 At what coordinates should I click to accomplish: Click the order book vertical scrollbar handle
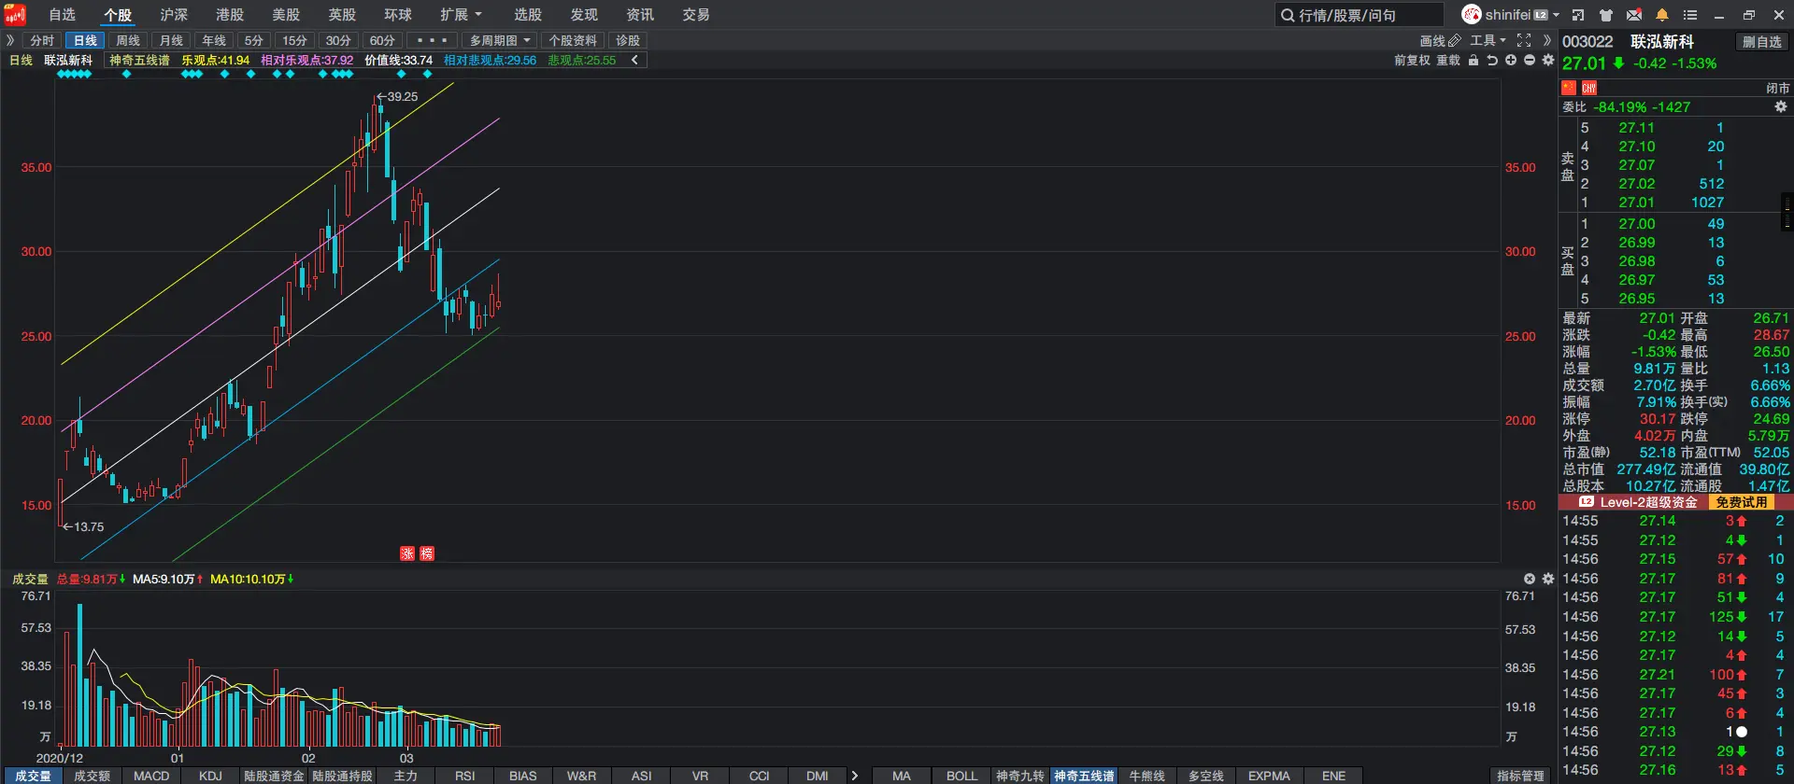1787,211
